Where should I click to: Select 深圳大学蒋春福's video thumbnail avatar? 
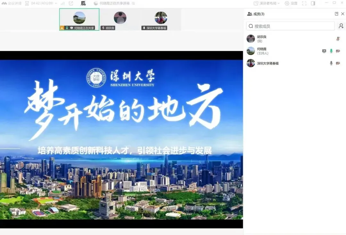(161, 18)
